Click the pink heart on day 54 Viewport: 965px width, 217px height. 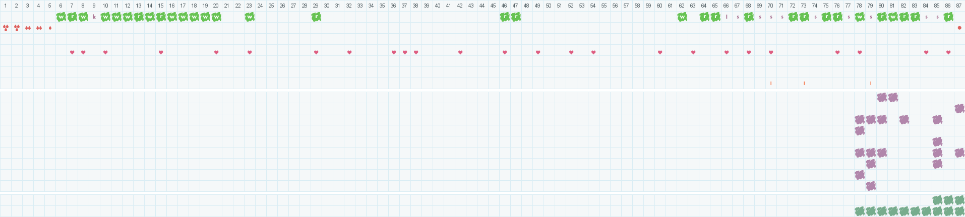pos(593,52)
